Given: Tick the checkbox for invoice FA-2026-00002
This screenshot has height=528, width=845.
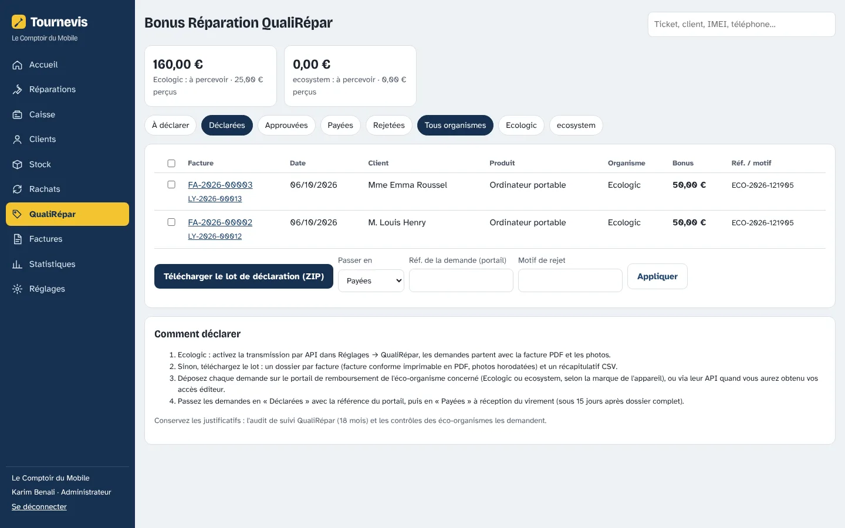Looking at the screenshot, I should pos(171,222).
